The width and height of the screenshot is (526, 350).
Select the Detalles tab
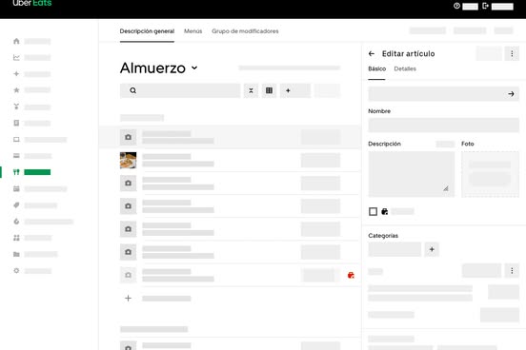[405, 68]
